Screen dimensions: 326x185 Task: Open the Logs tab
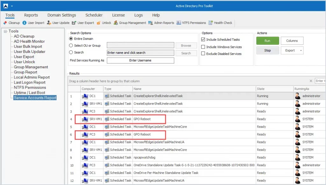[138, 15]
